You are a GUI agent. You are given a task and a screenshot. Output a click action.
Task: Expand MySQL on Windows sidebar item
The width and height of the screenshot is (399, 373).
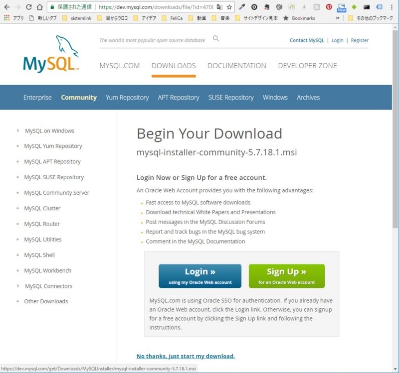point(18,130)
